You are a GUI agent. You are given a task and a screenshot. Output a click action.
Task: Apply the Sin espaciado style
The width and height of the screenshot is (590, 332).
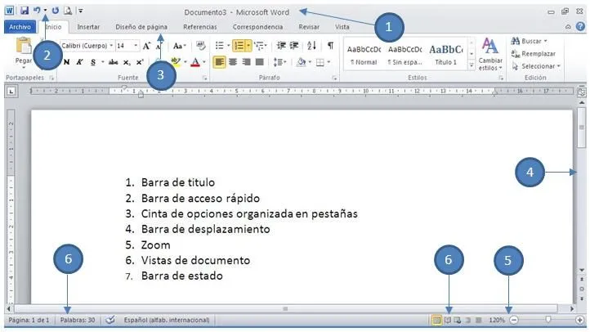[405, 55]
